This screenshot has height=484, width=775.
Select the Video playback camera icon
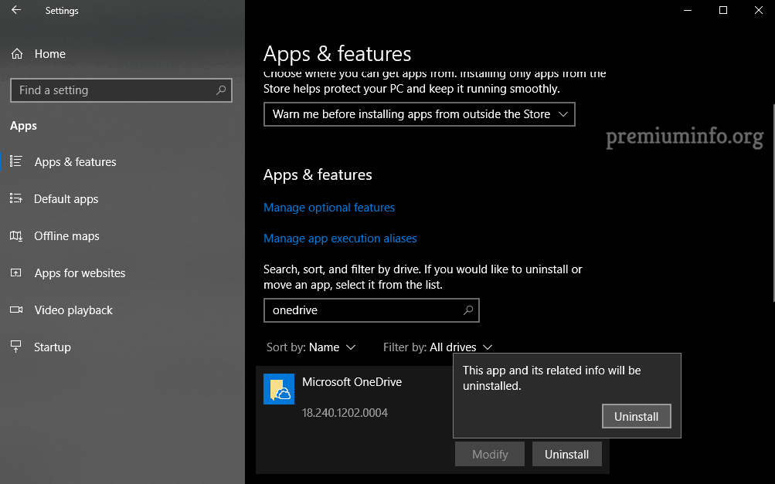click(15, 310)
